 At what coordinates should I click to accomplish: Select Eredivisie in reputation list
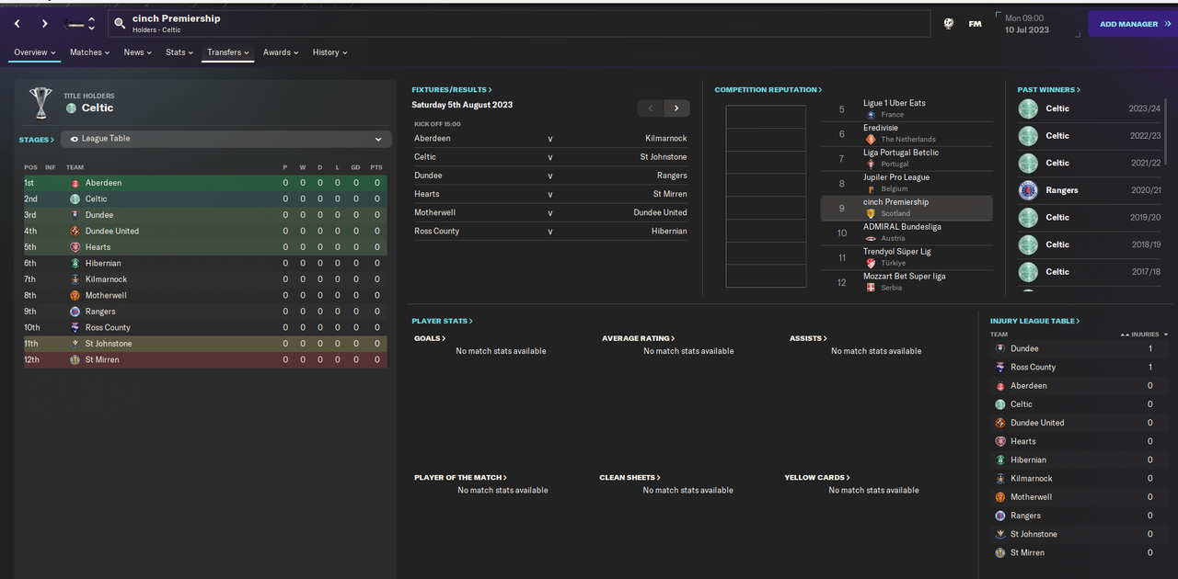pyautogui.click(x=907, y=133)
